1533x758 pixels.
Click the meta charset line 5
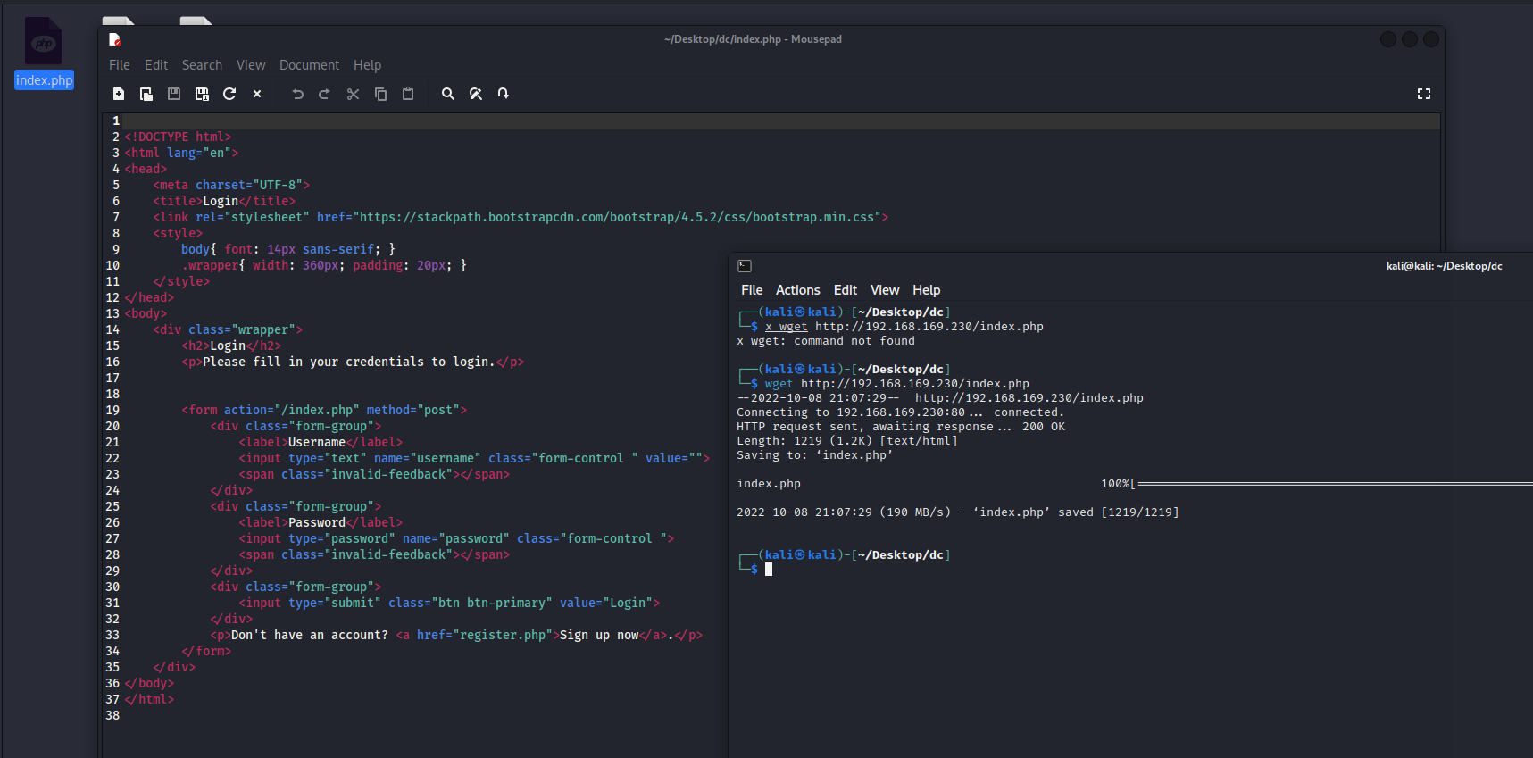click(x=231, y=185)
